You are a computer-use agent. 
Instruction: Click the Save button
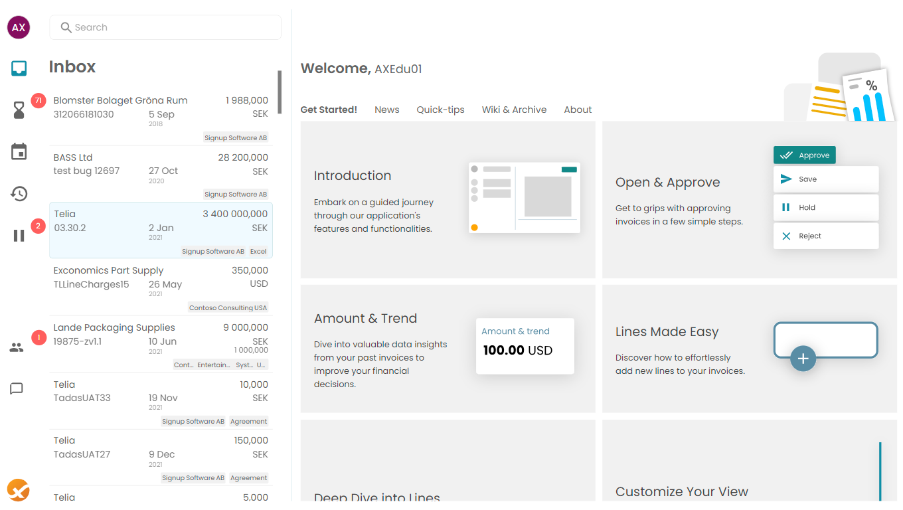826,179
